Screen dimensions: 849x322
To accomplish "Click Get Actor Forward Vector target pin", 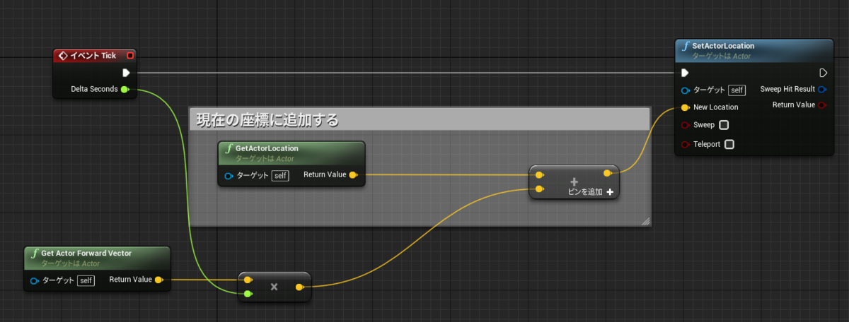I will (x=35, y=280).
